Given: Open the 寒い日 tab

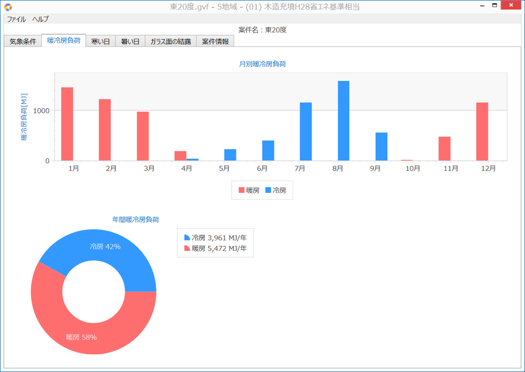Looking at the screenshot, I should tap(100, 41).
